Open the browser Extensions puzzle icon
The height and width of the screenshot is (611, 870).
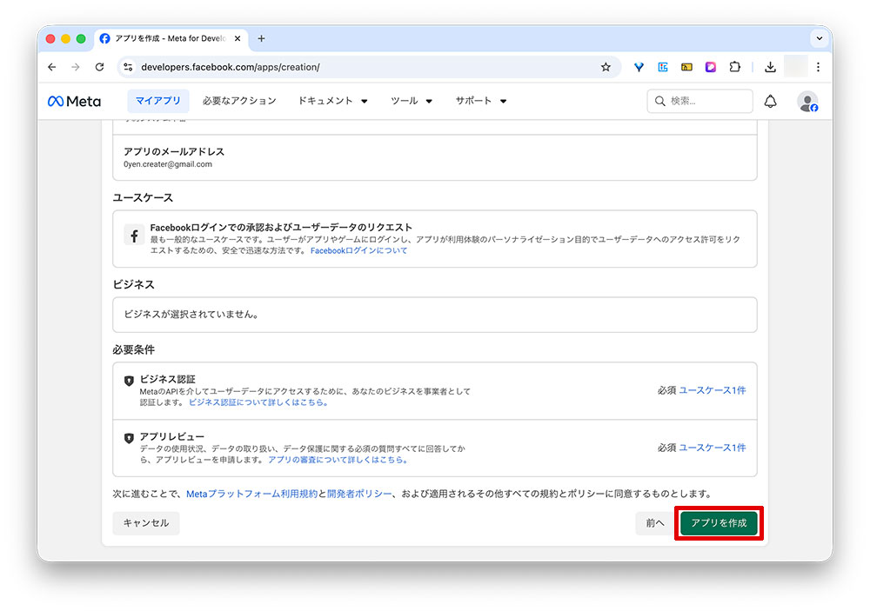coord(735,66)
